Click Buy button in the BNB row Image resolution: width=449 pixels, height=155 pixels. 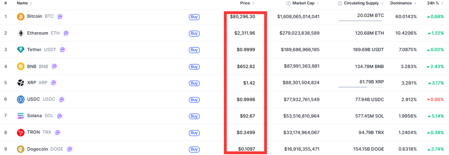(x=194, y=67)
